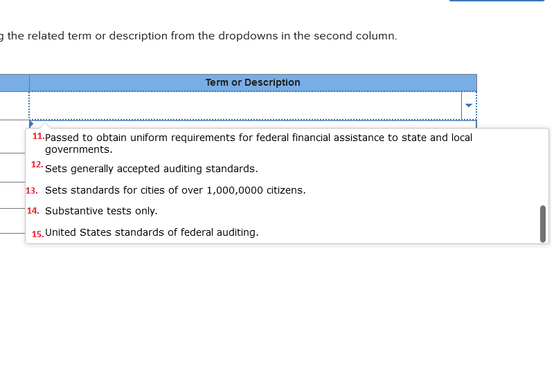554x392 pixels.
Task: Click the 'Term or Description' column header
Action: (253, 82)
